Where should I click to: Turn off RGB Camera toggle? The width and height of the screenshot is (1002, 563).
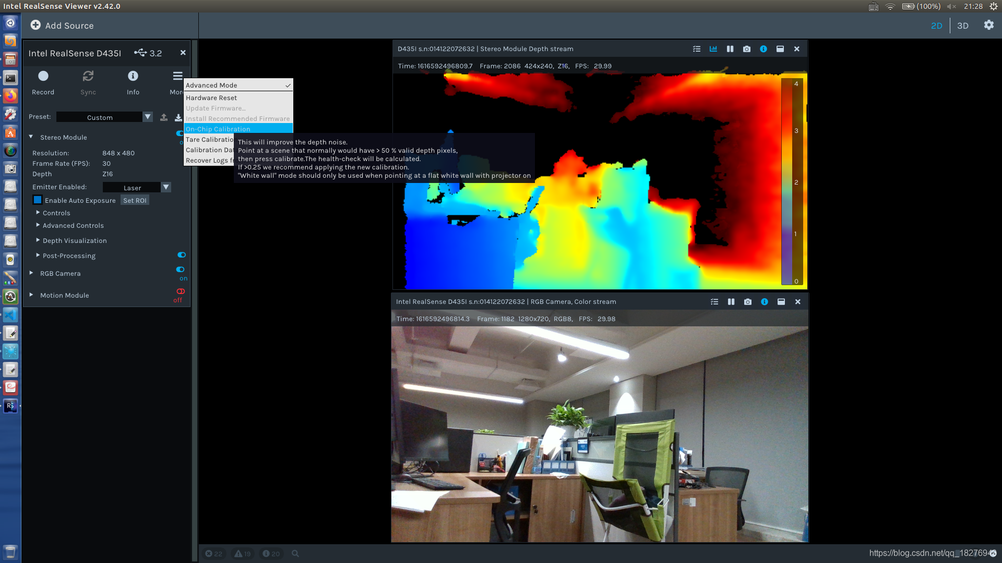[x=181, y=270]
